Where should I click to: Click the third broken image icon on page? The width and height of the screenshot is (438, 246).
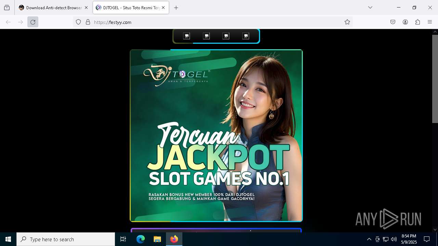point(226,36)
